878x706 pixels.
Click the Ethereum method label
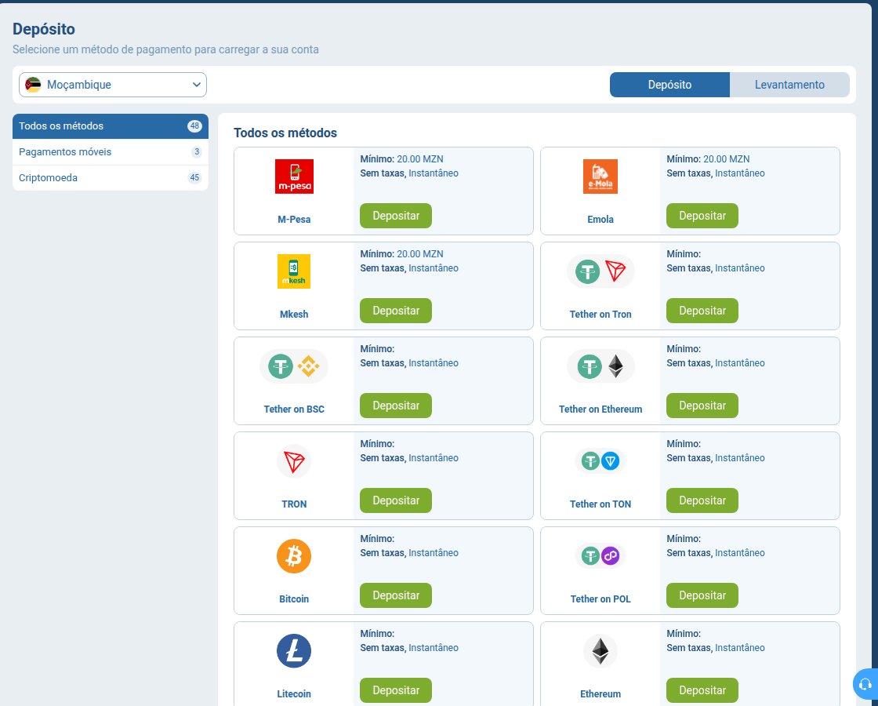(x=600, y=693)
